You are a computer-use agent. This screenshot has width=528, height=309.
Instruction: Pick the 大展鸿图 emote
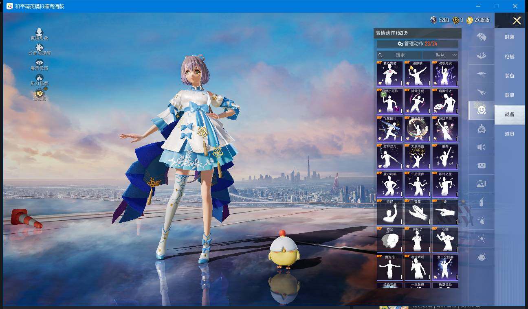(418, 157)
